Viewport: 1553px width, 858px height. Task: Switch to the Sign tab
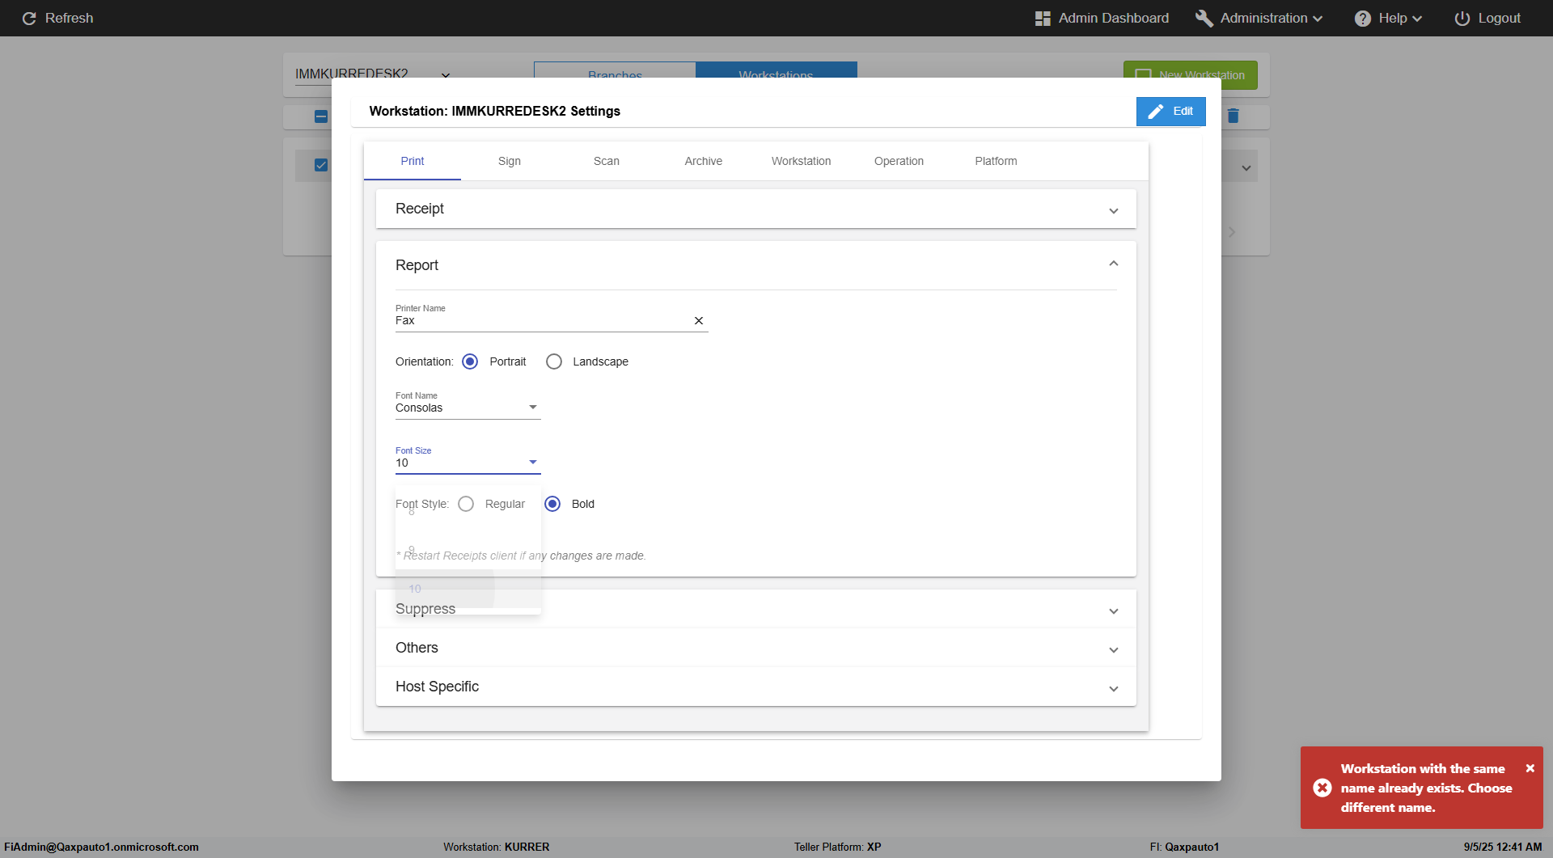pyautogui.click(x=510, y=161)
